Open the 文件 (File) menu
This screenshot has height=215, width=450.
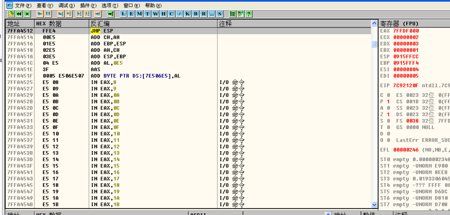coord(23,5)
